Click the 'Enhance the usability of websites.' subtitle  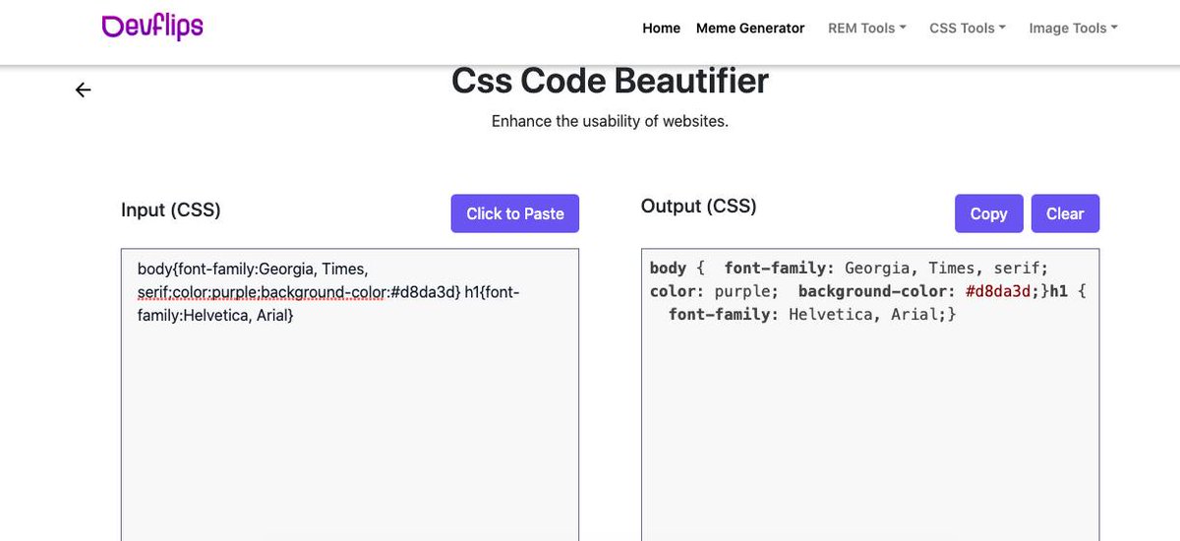click(x=610, y=123)
